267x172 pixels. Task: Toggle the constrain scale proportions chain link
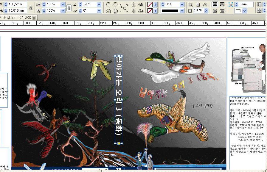(69, 8)
